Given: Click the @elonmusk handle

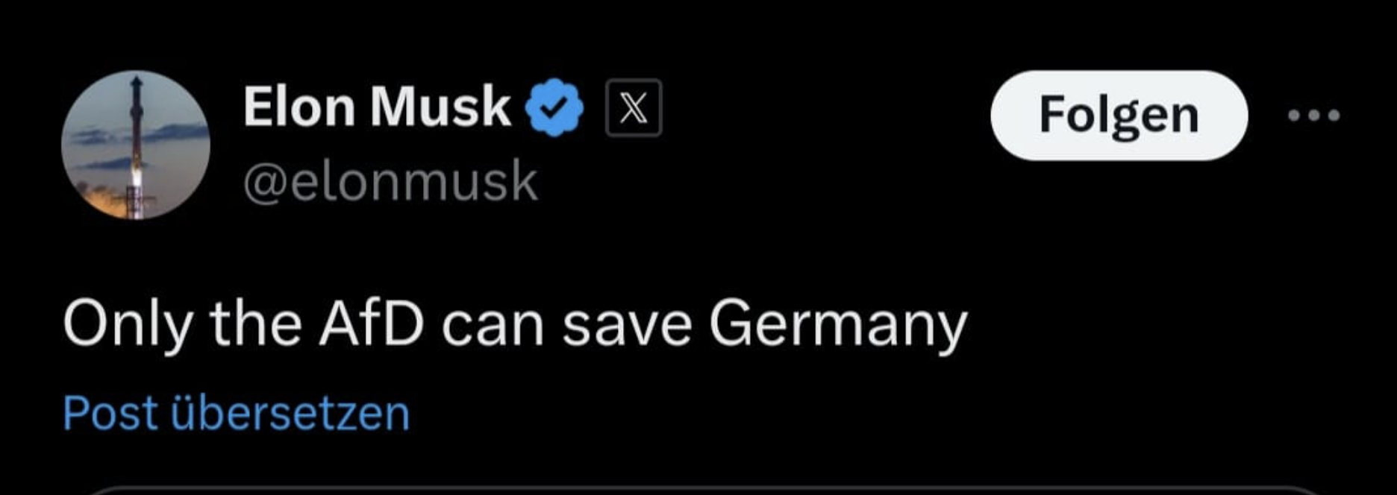Looking at the screenshot, I should [390, 182].
